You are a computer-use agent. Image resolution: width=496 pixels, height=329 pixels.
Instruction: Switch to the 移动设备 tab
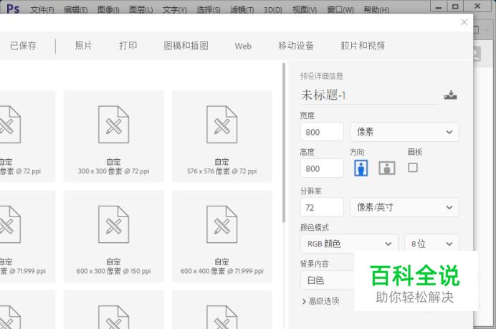[296, 46]
